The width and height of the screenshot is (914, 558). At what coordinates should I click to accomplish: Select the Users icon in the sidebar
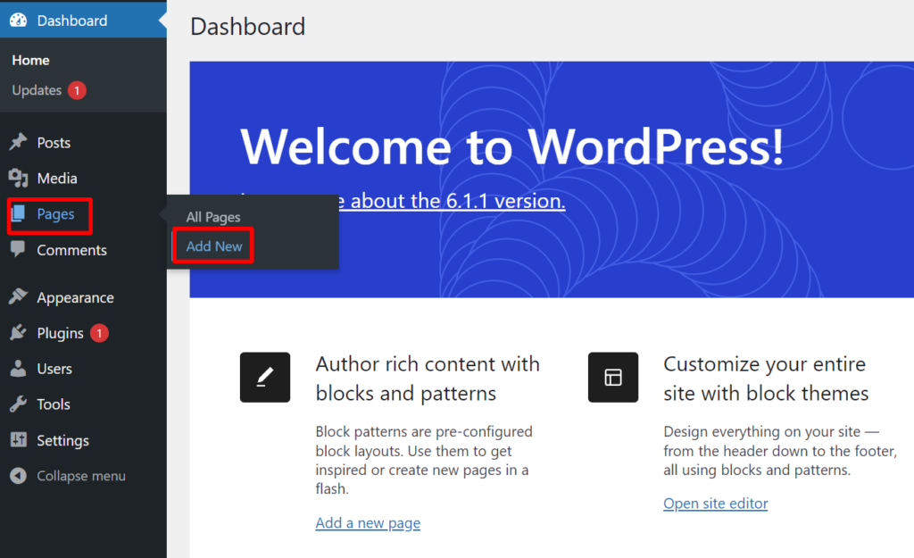coord(21,368)
